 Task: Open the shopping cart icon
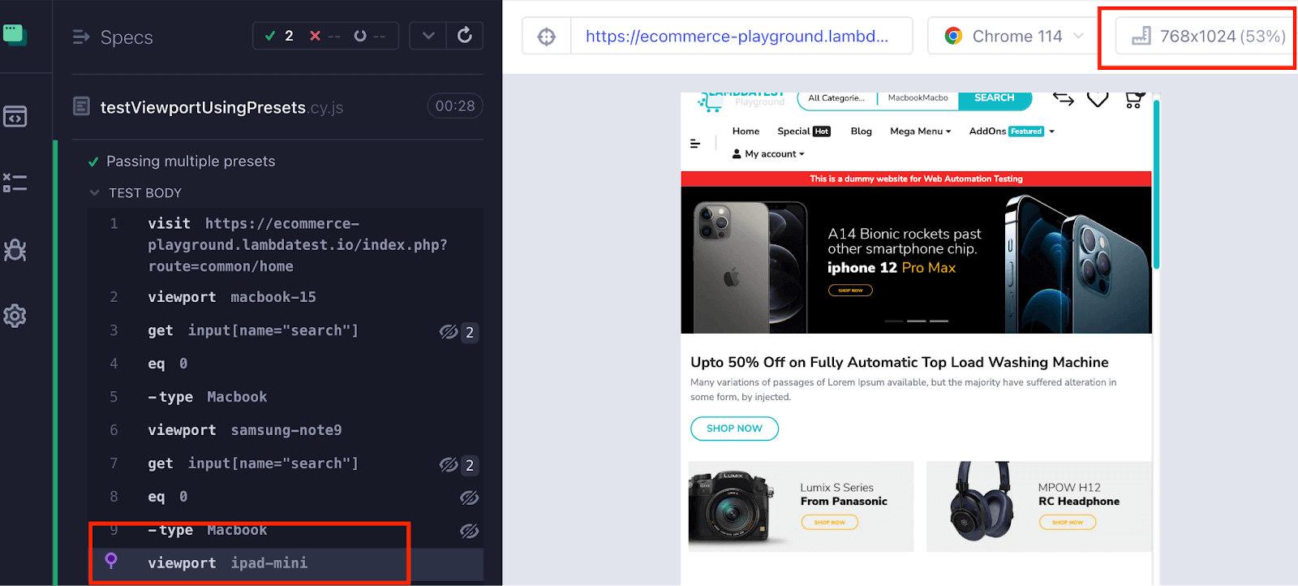pos(1134,100)
